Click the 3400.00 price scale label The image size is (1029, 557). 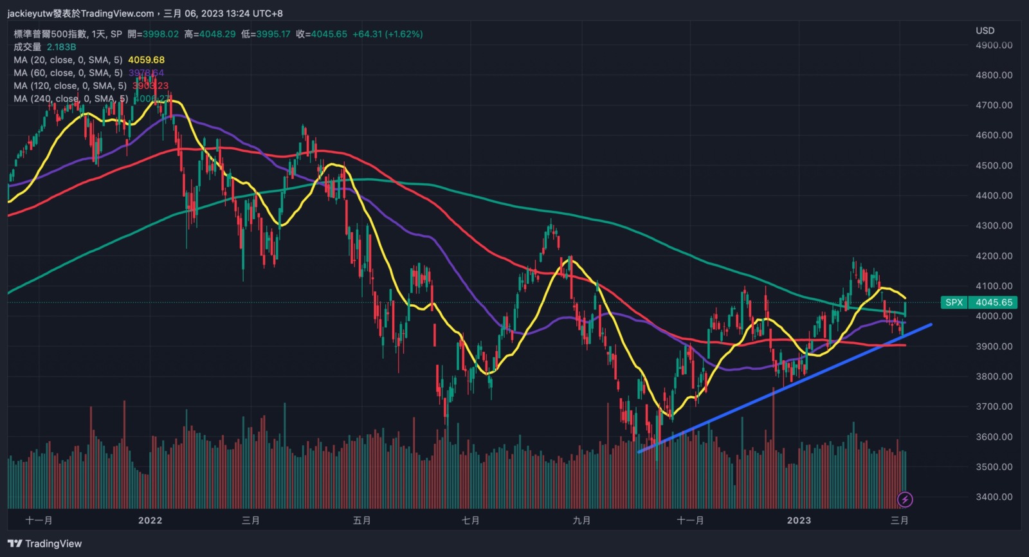[994, 497]
